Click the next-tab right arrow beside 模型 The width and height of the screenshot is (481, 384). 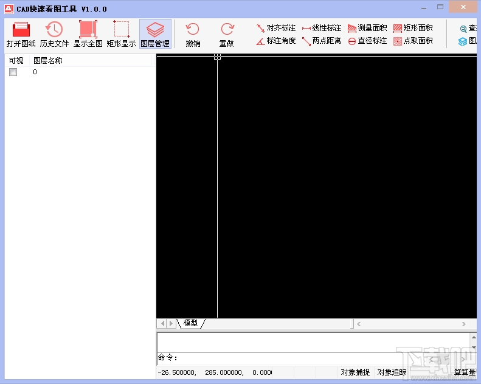pos(171,323)
